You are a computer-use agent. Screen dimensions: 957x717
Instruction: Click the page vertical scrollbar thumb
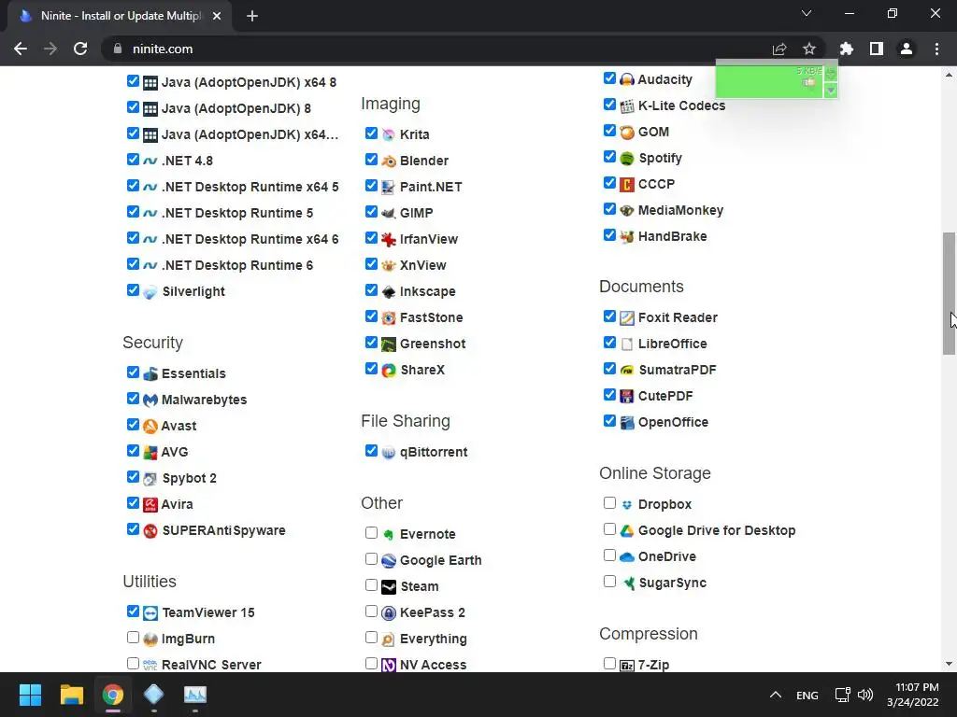949,293
